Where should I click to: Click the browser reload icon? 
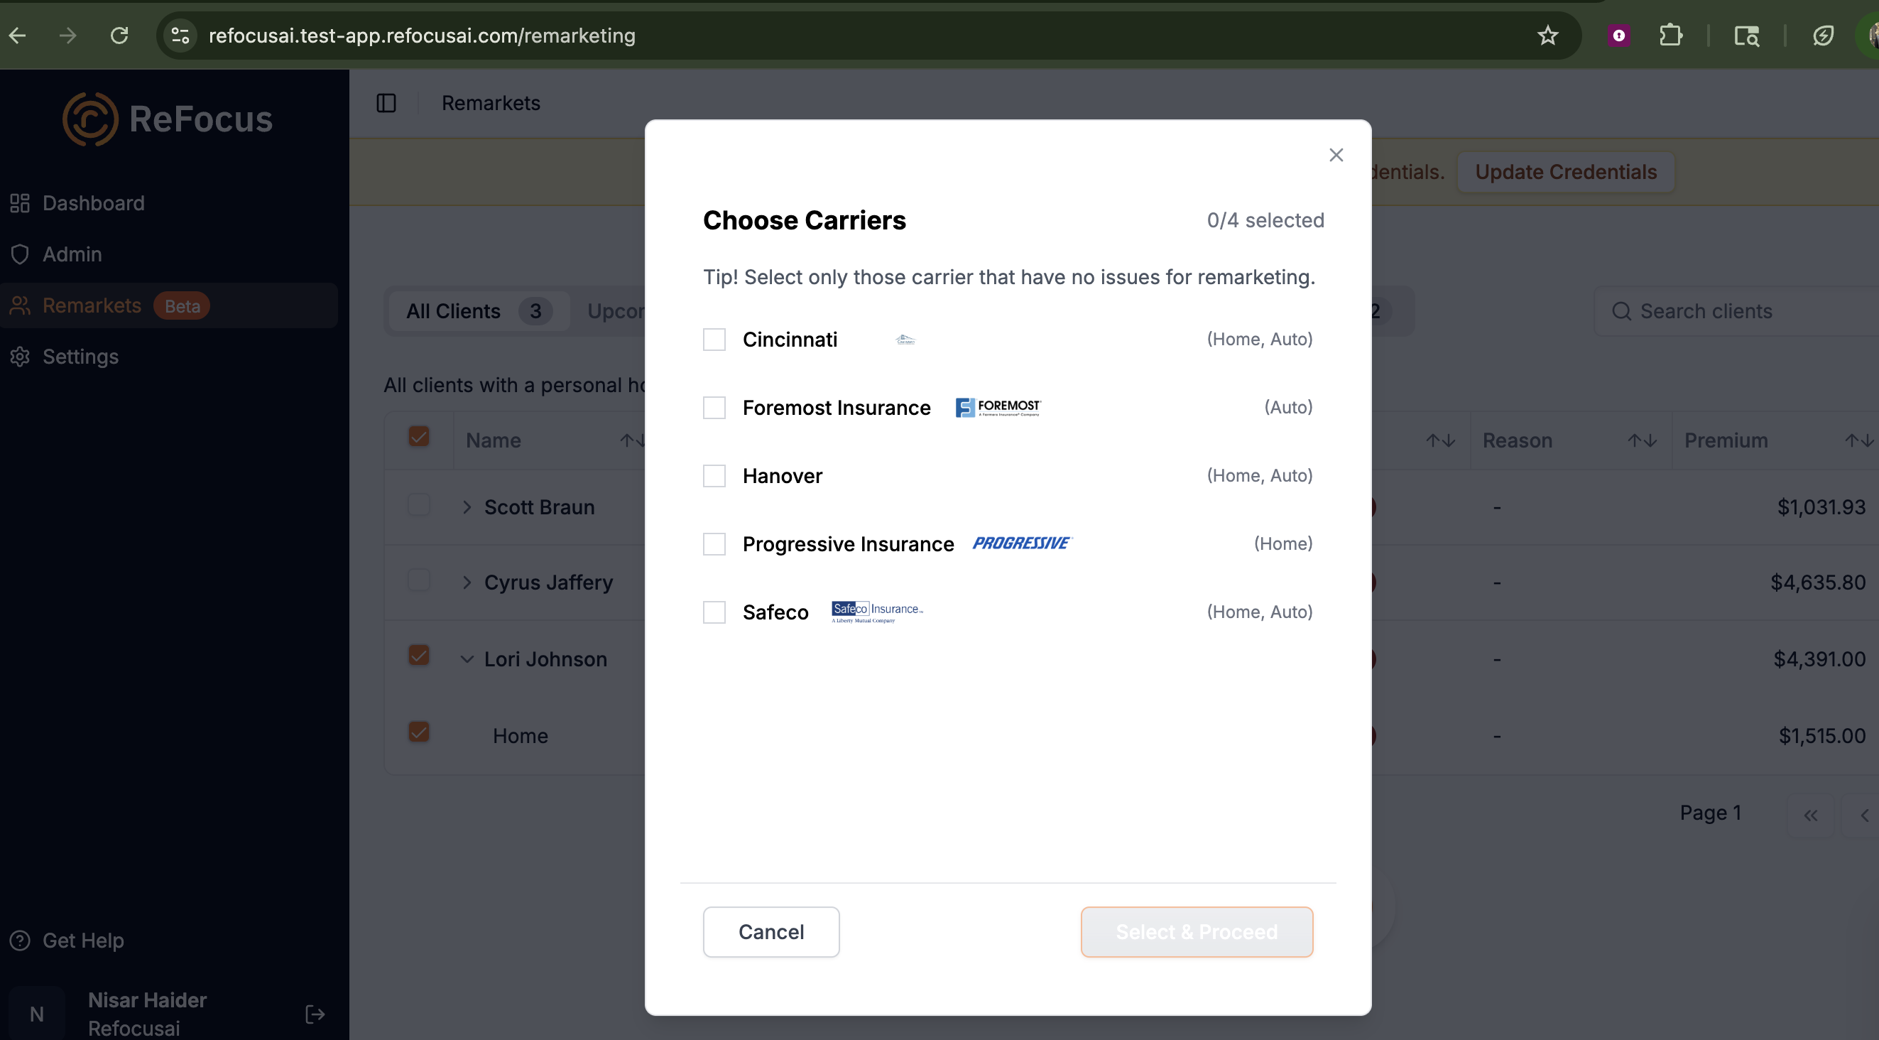pyautogui.click(x=119, y=35)
